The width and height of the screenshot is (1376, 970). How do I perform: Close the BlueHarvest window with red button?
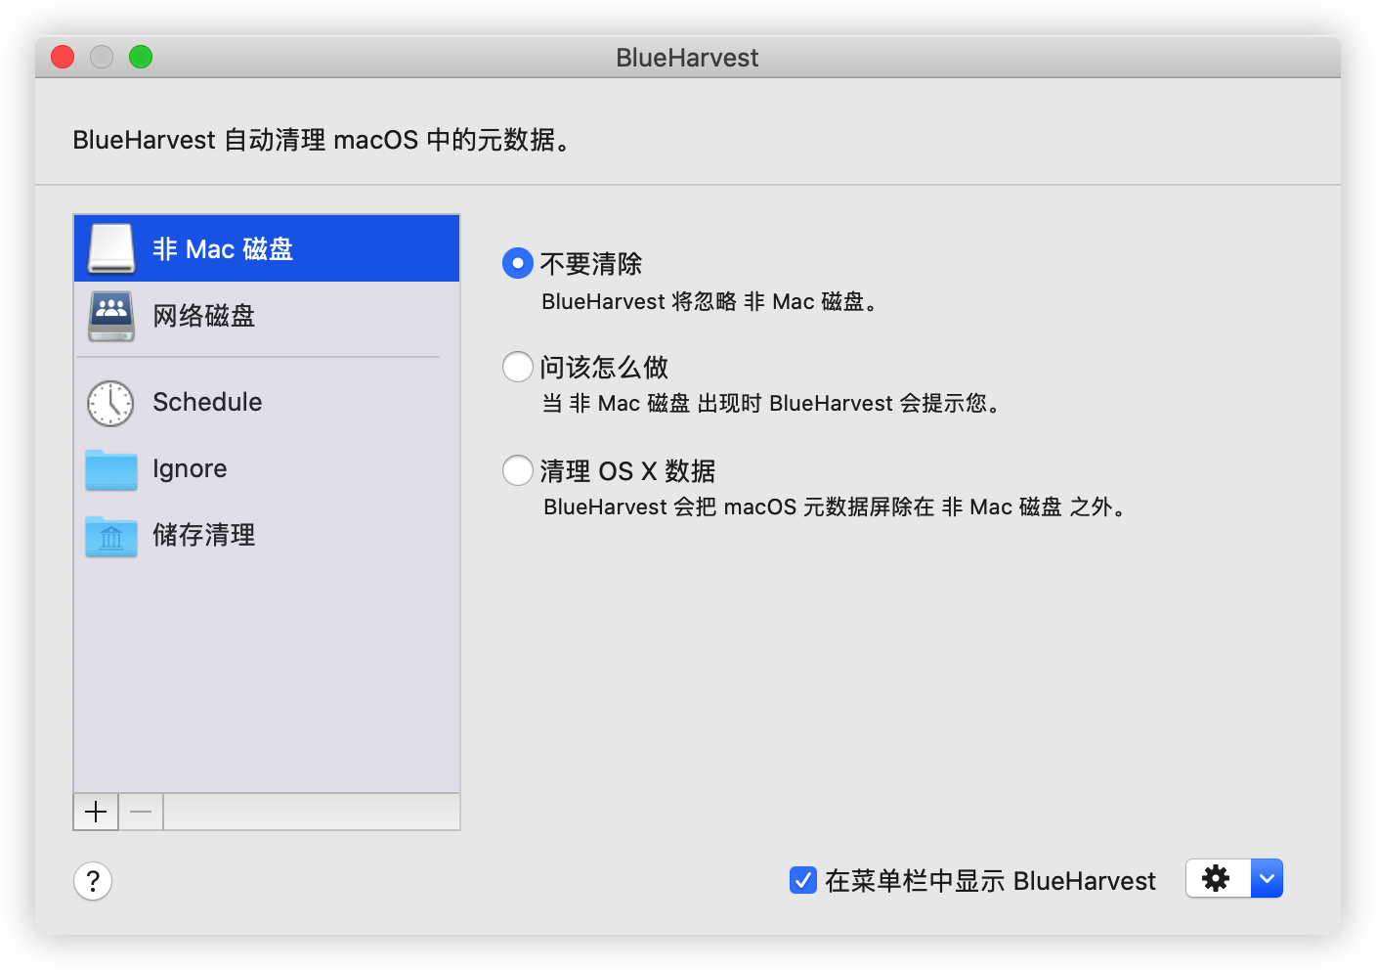[x=63, y=57]
